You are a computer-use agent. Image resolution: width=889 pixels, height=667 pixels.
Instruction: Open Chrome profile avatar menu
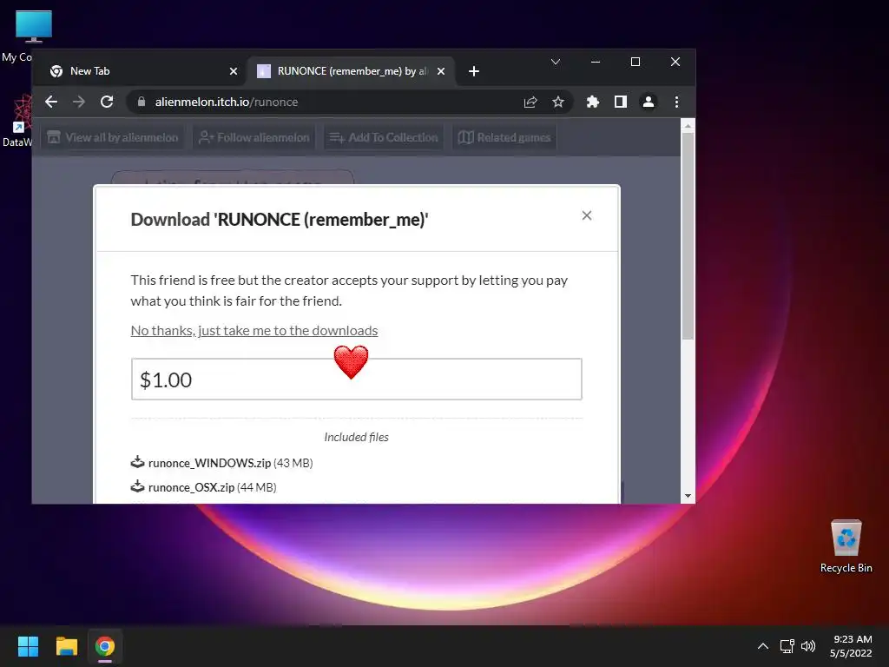648,102
